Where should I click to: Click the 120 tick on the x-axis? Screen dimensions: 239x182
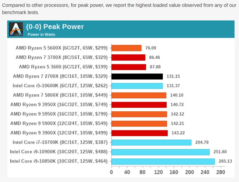(x=158, y=172)
